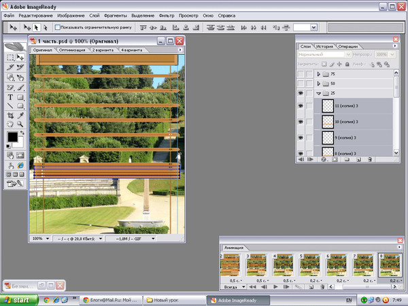The width and height of the screenshot is (408, 306).
Task: Lock layer position with the move-lock icon
Action: pyautogui.click(x=339, y=64)
